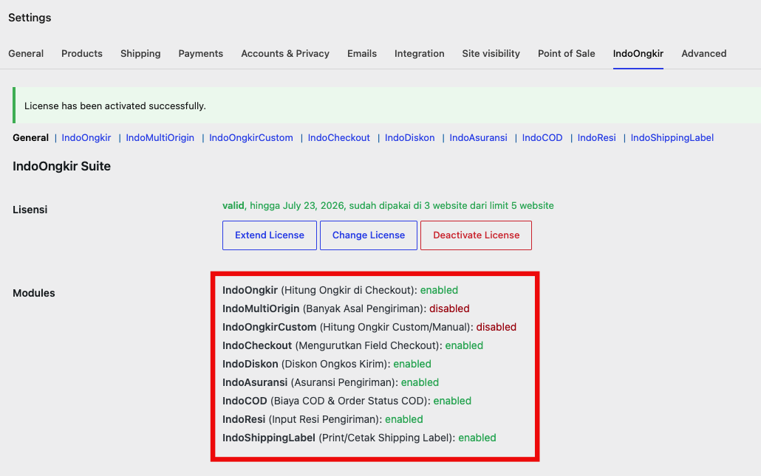Click the 'IndoOngkirCustom (Hitung Ongkir Custom/Manual)' row
Image resolution: width=761 pixels, height=476 pixels.
click(x=369, y=327)
